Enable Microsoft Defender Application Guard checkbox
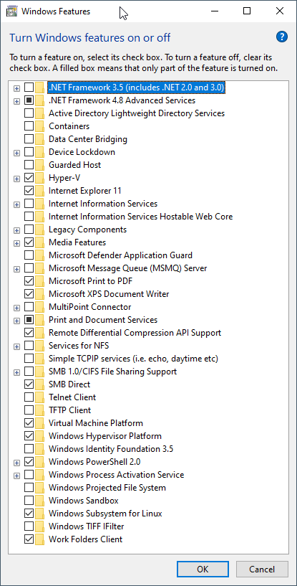 [29, 255]
